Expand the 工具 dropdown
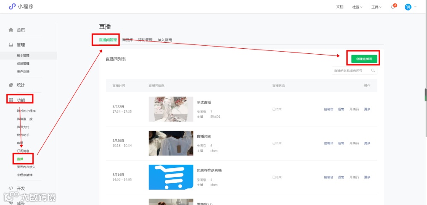This screenshot has height=205, width=427. point(376,7)
